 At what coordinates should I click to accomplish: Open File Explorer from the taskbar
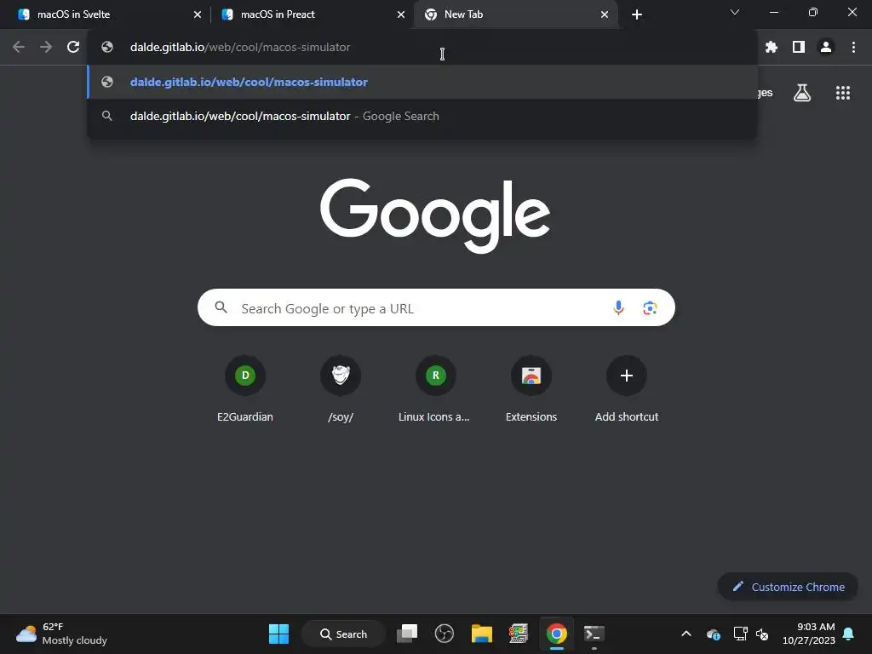(x=482, y=634)
